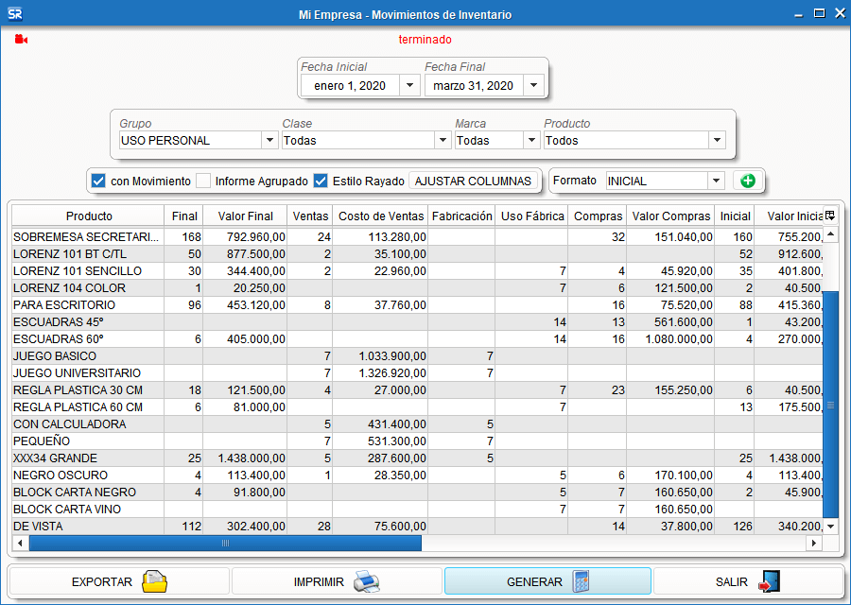Click the SR application logo icon
Screen dimensions: 851x605
(x=15, y=14)
